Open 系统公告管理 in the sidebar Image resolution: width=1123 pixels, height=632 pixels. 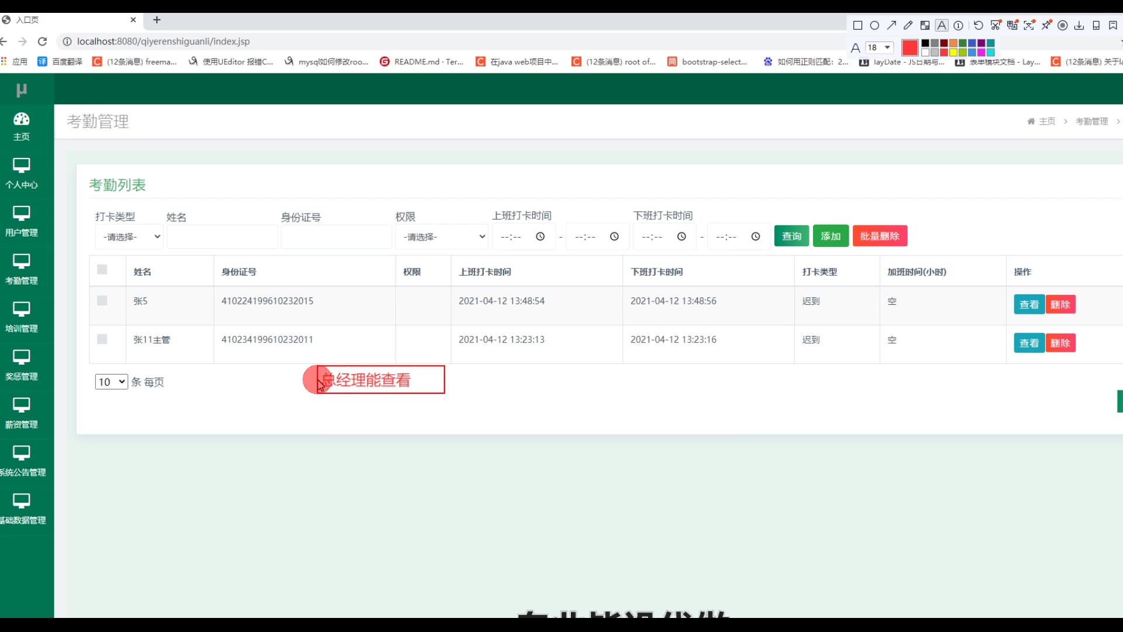pos(22,462)
